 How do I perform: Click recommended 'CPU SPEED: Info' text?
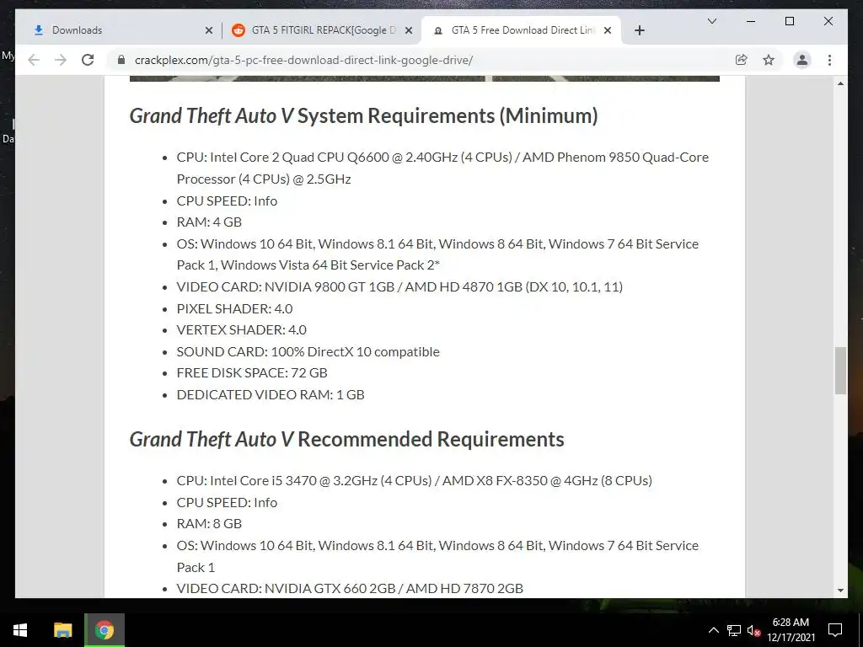[227, 502]
